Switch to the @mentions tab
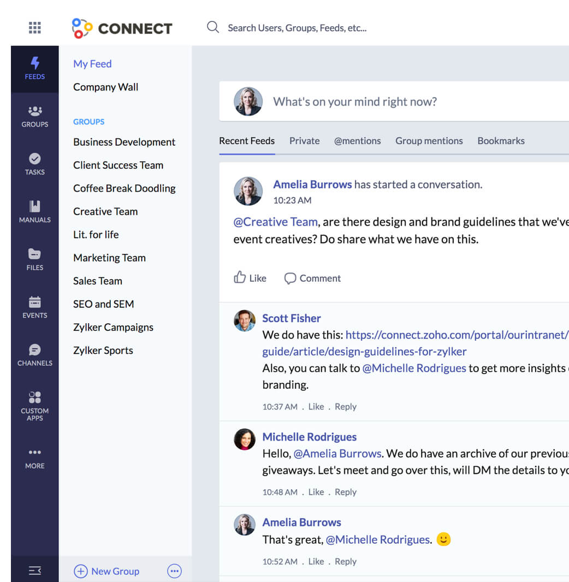Screen dimensions: 569x582 coord(357,141)
